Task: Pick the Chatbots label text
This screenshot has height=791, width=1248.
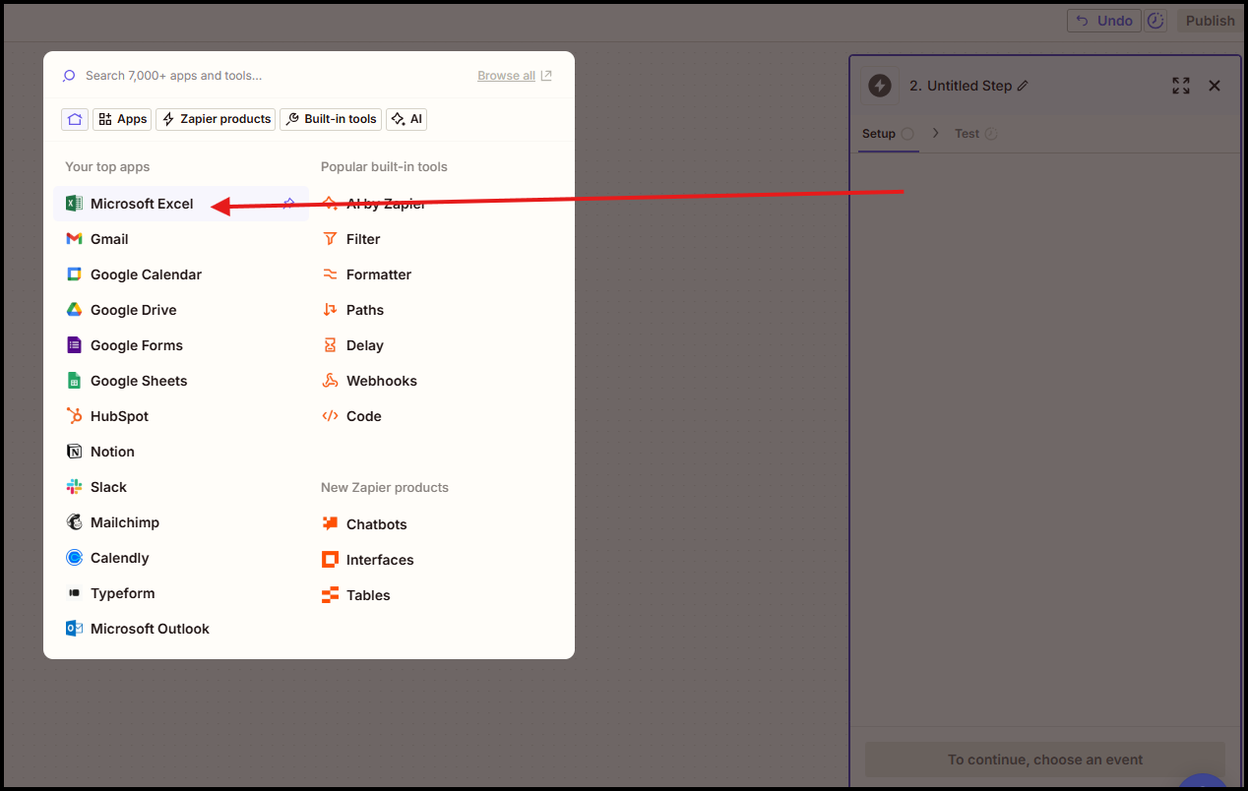Action: coord(376,524)
